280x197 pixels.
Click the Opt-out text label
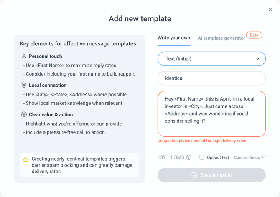[x=218, y=157]
